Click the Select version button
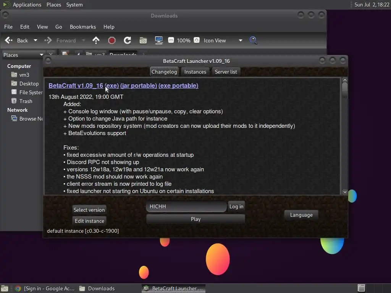This screenshot has width=391, height=293. [89, 210]
